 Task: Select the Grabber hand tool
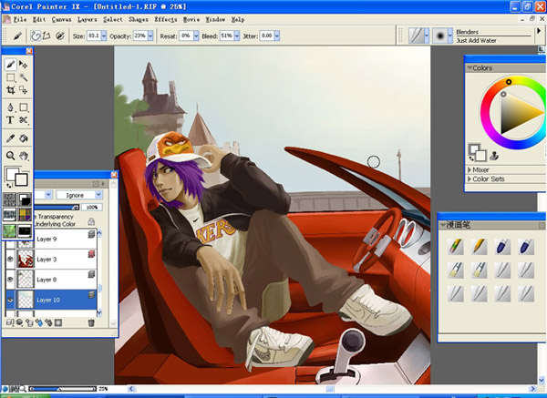pos(24,156)
